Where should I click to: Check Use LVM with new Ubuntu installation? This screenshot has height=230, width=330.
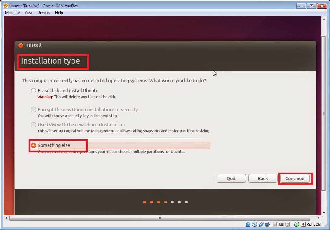click(x=33, y=125)
